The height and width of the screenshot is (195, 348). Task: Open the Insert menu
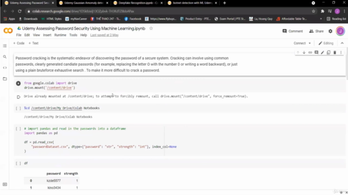click(x=47, y=35)
